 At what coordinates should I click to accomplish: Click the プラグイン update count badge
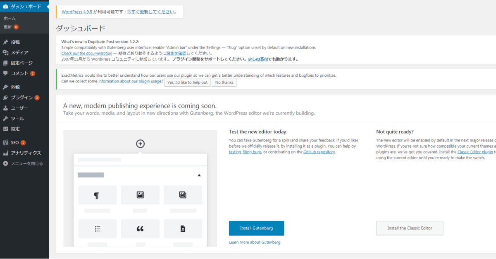[37, 98]
